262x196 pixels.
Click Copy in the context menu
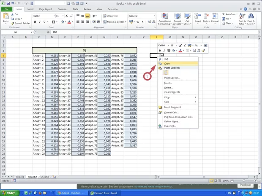click(x=167, y=64)
